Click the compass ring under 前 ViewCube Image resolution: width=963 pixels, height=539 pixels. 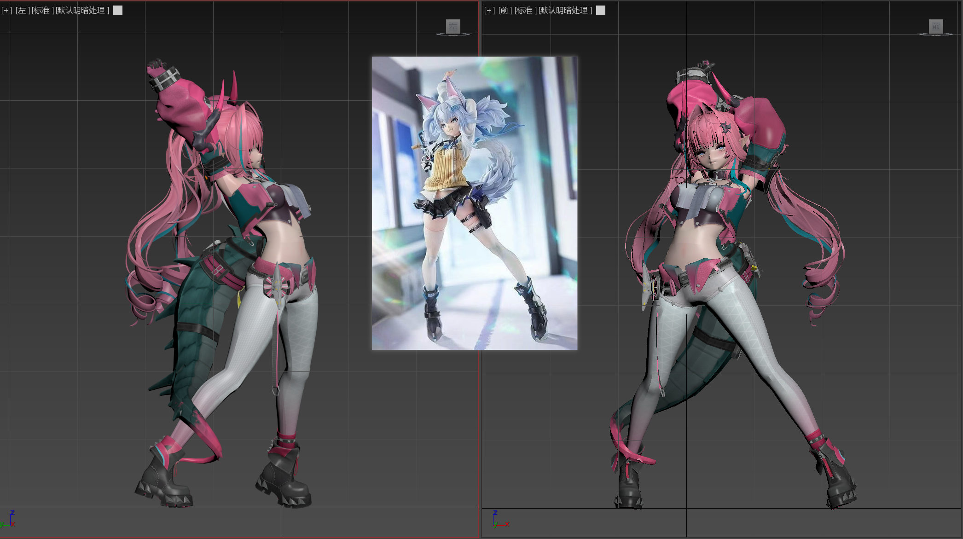click(x=936, y=35)
